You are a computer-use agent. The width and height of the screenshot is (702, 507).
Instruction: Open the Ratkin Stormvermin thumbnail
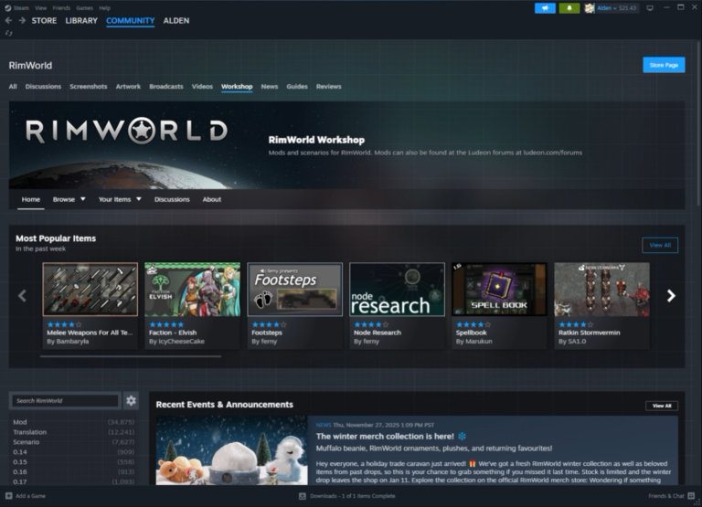601,289
